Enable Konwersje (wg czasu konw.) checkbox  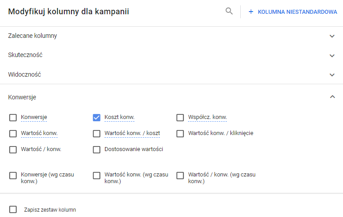pos(13,176)
